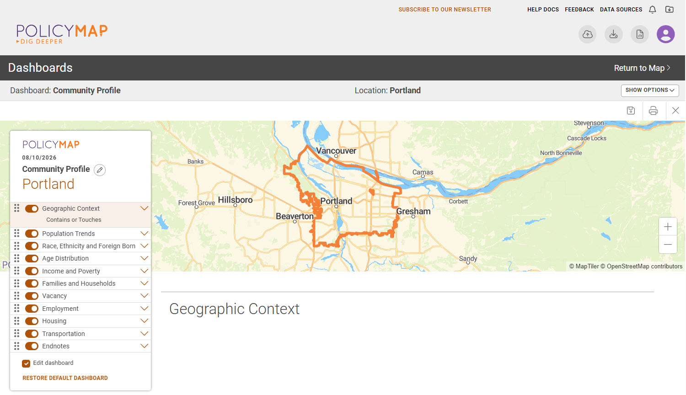
Task: Grab the Transportation drag handle
Action: tap(17, 334)
